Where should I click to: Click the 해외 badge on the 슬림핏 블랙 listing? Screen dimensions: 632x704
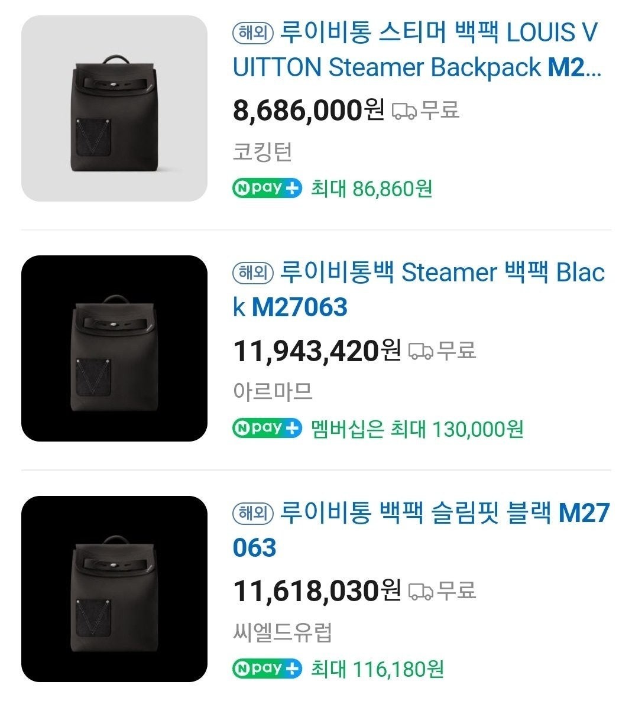252,513
